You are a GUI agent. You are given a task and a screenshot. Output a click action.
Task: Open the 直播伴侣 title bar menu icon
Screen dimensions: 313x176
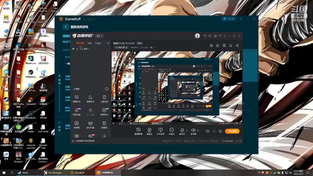[x=225, y=36]
